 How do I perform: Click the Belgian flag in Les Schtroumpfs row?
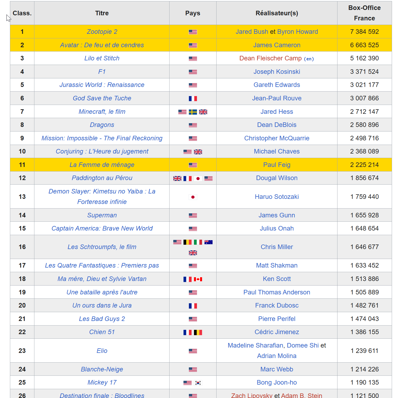(x=188, y=242)
